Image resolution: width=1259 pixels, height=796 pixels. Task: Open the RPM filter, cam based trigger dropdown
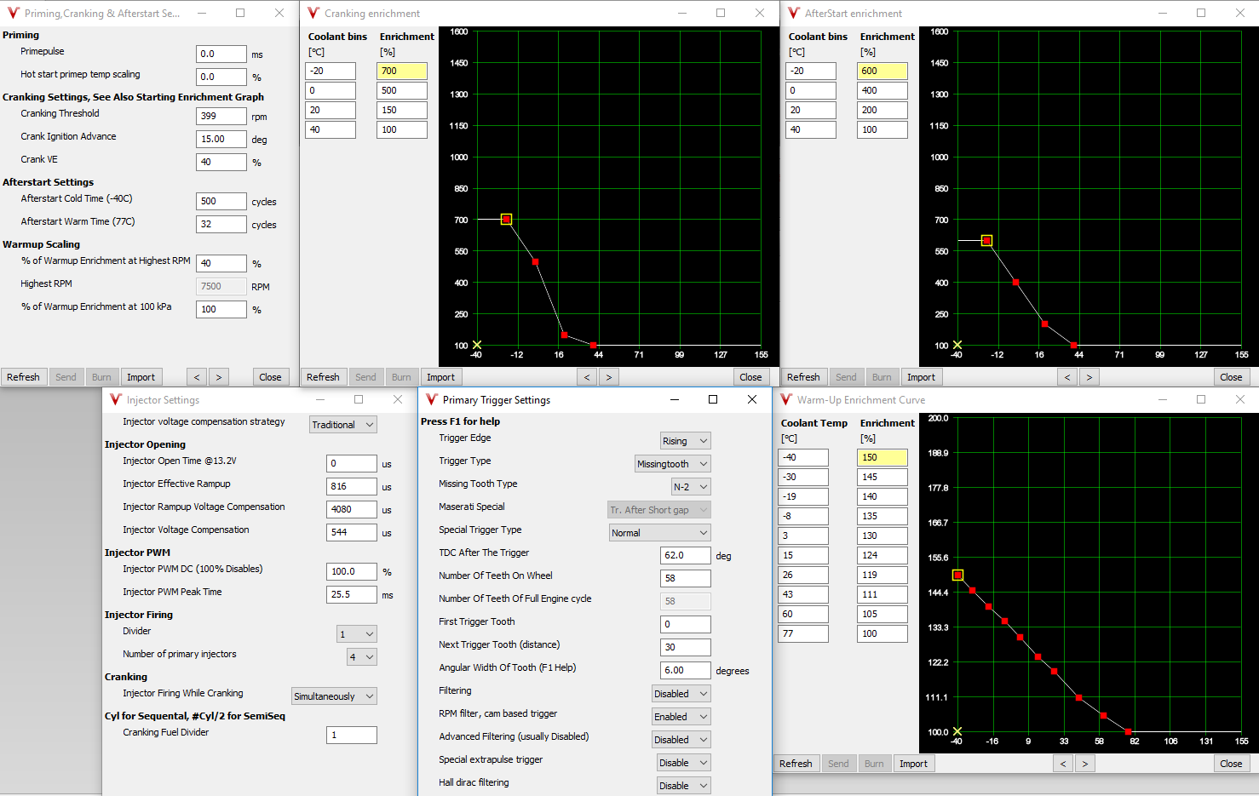tap(681, 717)
